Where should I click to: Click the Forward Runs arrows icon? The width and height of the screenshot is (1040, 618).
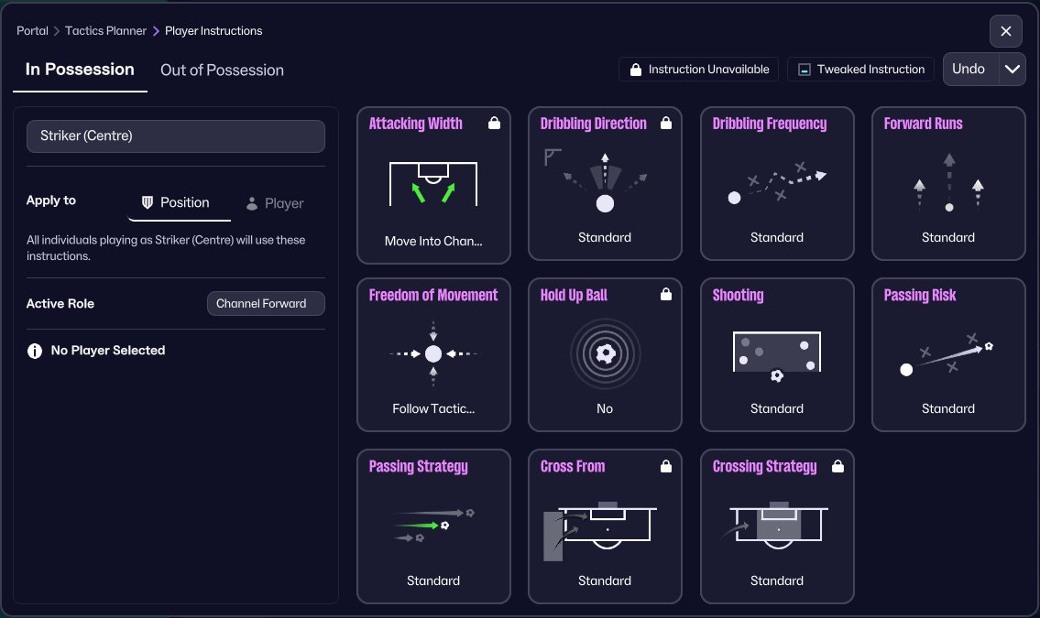(x=948, y=182)
